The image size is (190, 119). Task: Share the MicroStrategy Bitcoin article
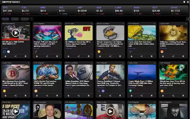coord(15,96)
